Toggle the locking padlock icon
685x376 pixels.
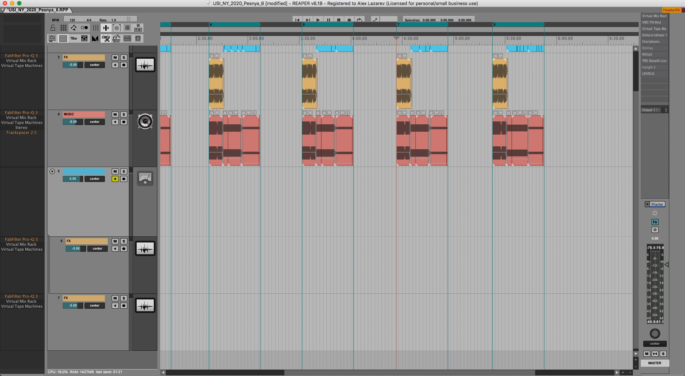click(x=53, y=28)
